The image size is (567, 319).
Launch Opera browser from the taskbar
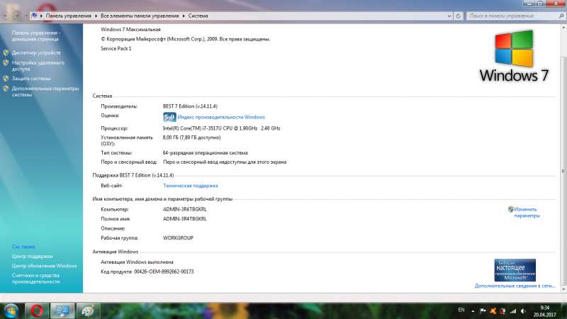[x=35, y=310]
